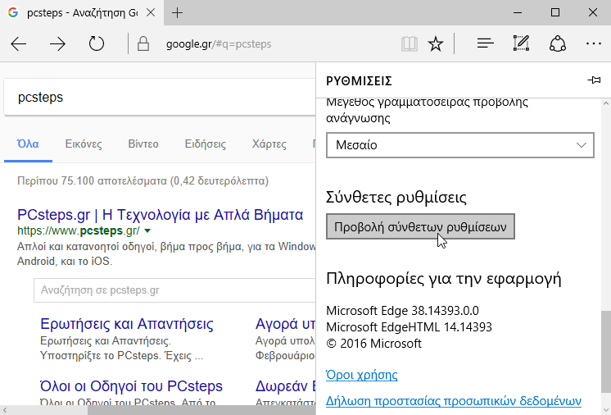This screenshot has height=415, width=611.
Task: Open Ερωτήσεις και Απαντήσεις sitelink
Action: (x=127, y=324)
